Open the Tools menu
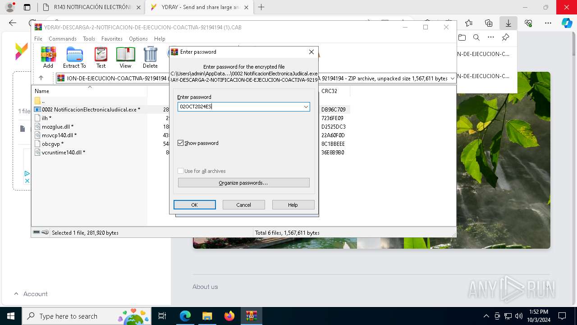Screen dimensions: 577x325 89,39
